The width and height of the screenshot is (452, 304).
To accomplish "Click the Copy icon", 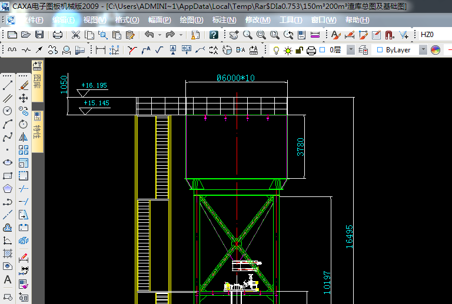I will (x=89, y=35).
